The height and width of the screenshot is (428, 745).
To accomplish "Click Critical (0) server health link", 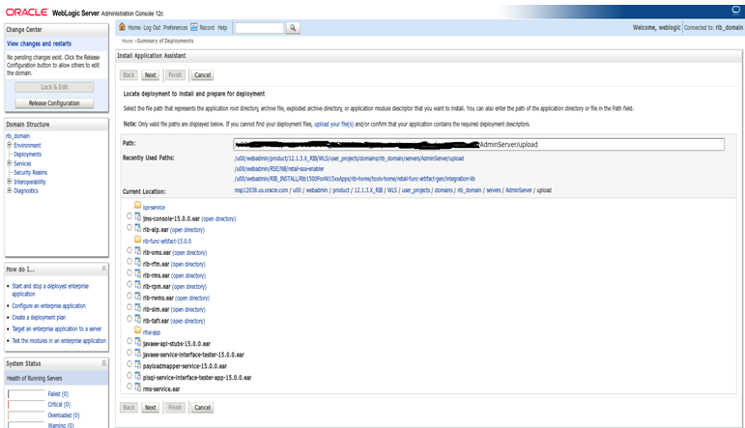I will 59,404.
